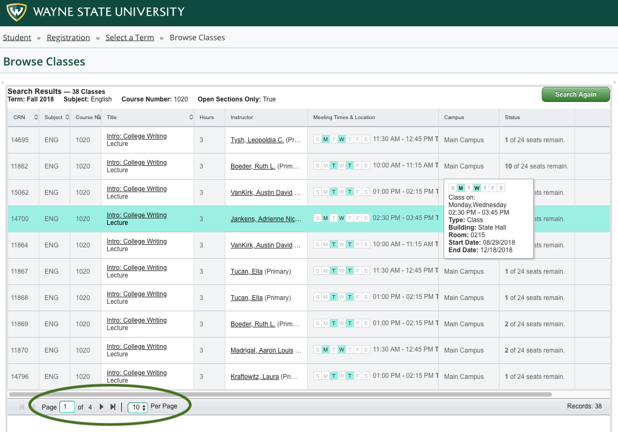Click the Search Again button
This screenshot has height=432, width=618.
click(x=576, y=94)
